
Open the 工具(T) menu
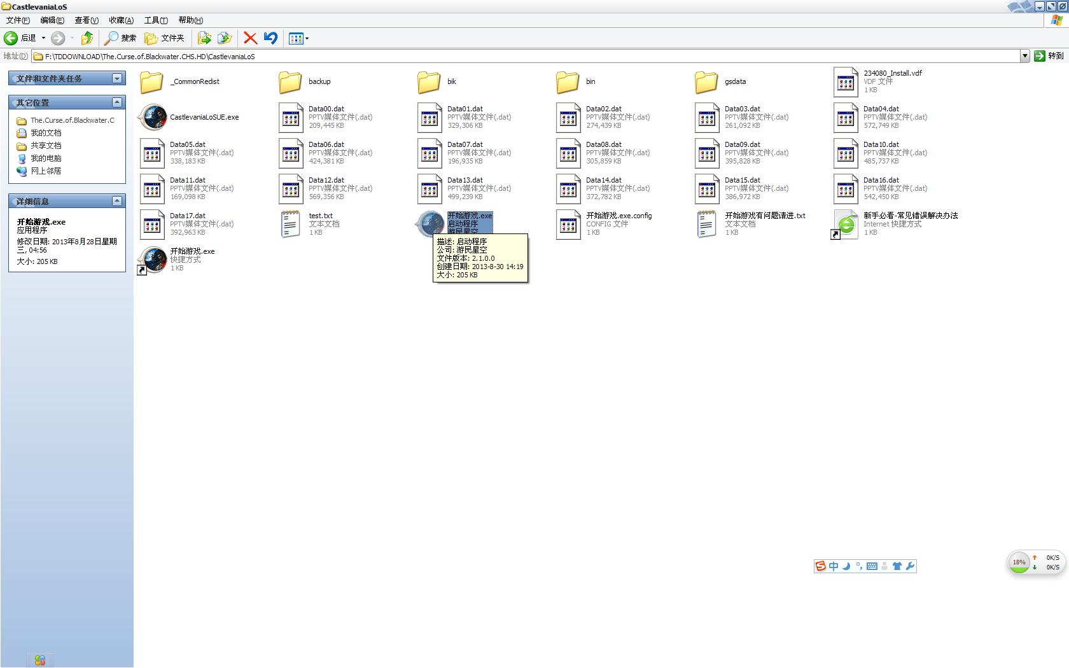[156, 20]
